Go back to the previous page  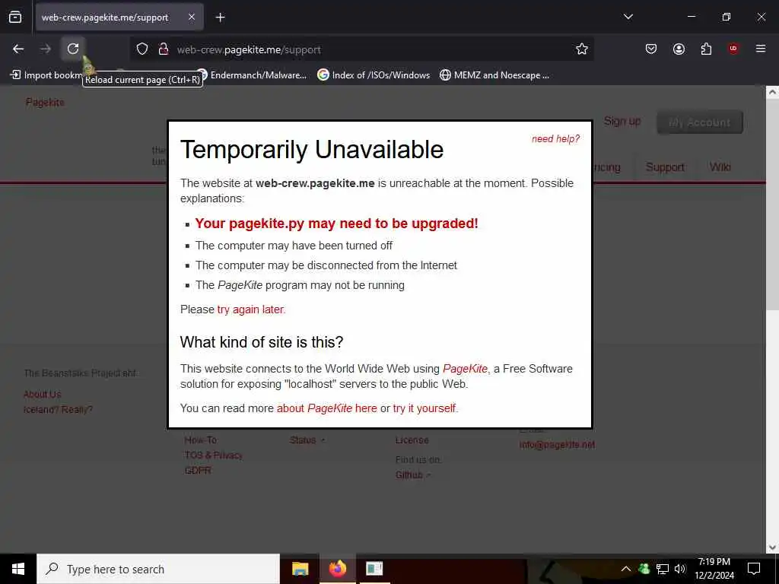(x=18, y=49)
